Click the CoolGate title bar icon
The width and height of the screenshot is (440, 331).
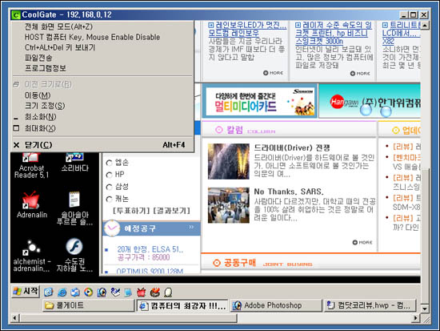pyautogui.click(x=16, y=14)
